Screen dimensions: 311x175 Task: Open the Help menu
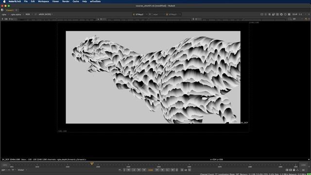pos(85,1)
